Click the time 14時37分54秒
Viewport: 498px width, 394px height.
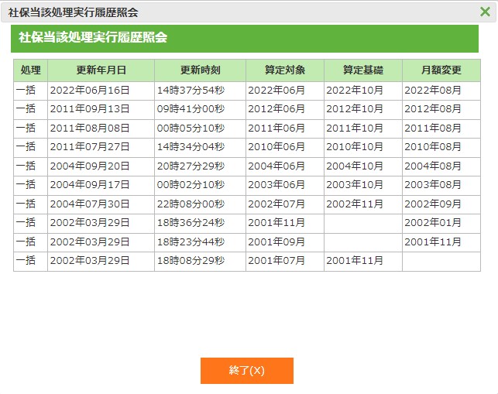click(191, 91)
